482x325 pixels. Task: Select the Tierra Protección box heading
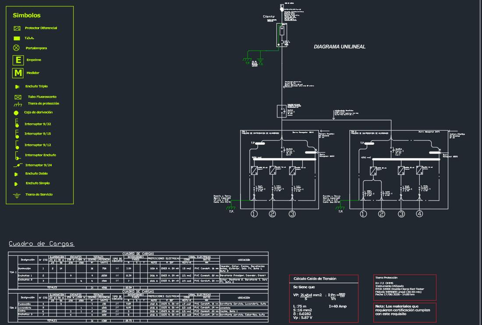pos(386,278)
